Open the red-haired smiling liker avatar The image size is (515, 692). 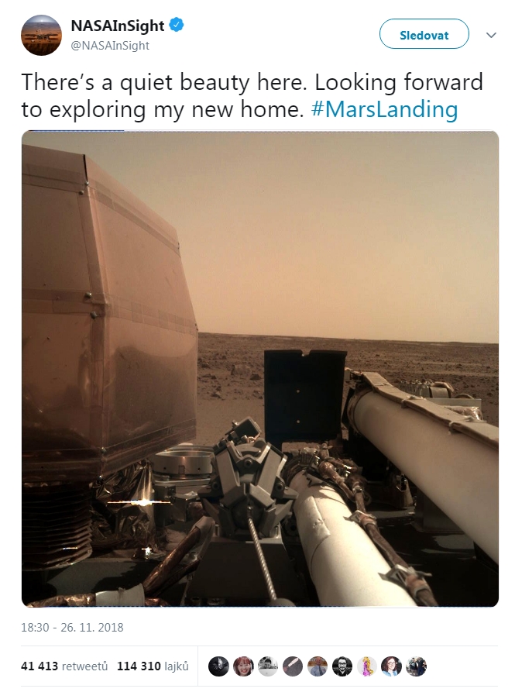point(243,666)
